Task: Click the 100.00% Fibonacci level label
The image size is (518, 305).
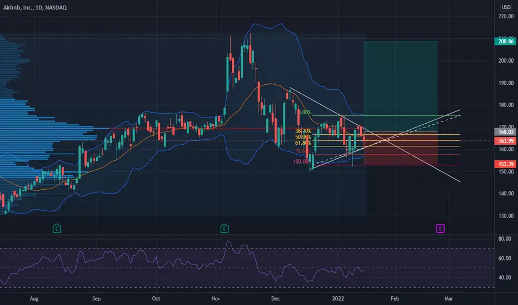Action: coord(301,161)
